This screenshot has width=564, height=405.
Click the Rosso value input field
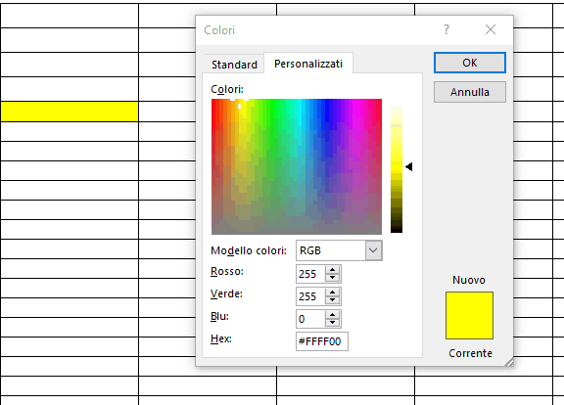(310, 274)
